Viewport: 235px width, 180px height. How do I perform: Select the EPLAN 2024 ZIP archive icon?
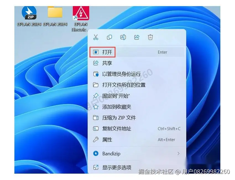[x=29, y=12]
